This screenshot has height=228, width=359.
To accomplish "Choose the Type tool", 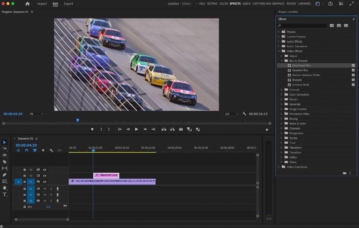I will (5, 194).
